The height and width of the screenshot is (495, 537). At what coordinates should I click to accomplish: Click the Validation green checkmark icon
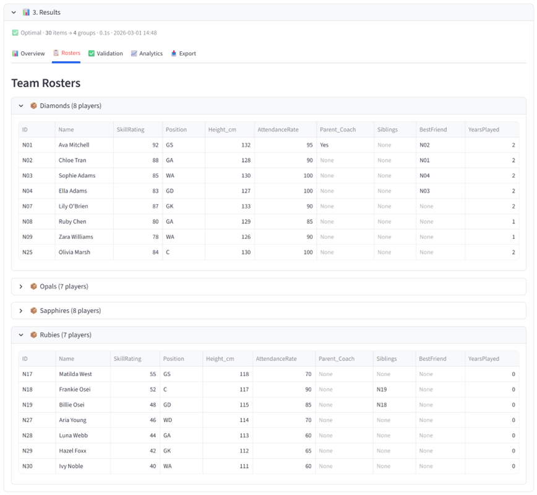click(x=92, y=54)
